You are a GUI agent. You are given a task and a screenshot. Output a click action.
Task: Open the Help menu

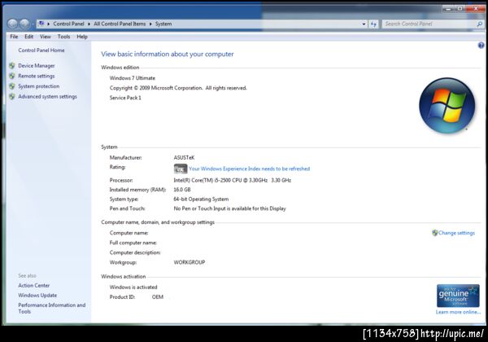[82, 37]
